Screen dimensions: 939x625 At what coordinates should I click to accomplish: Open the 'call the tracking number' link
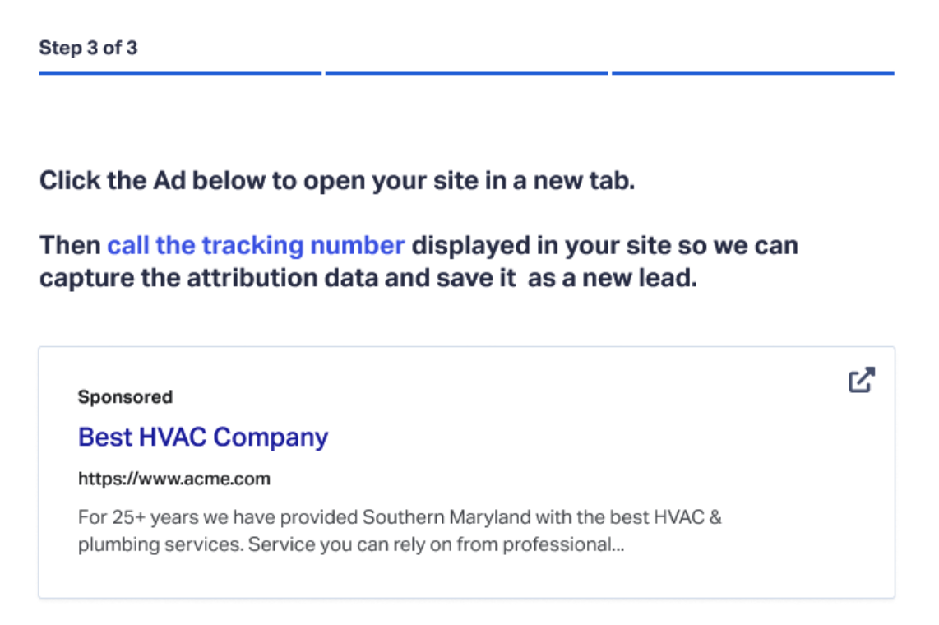pos(256,245)
